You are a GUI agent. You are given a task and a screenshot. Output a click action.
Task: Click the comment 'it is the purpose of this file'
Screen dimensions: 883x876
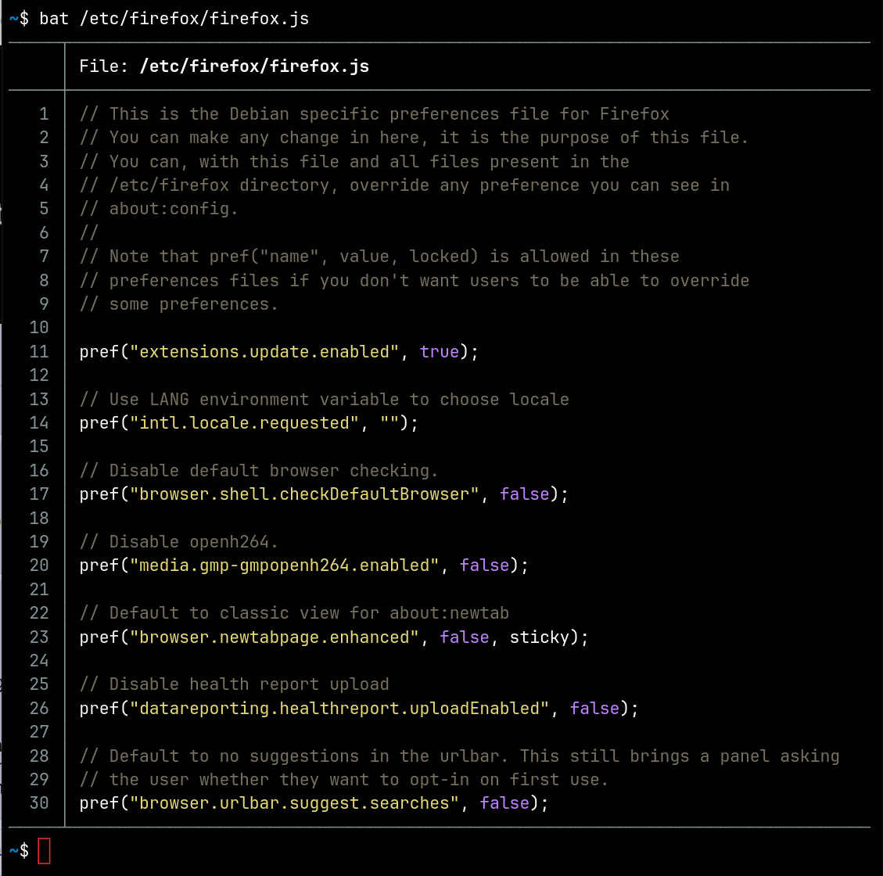coord(594,138)
